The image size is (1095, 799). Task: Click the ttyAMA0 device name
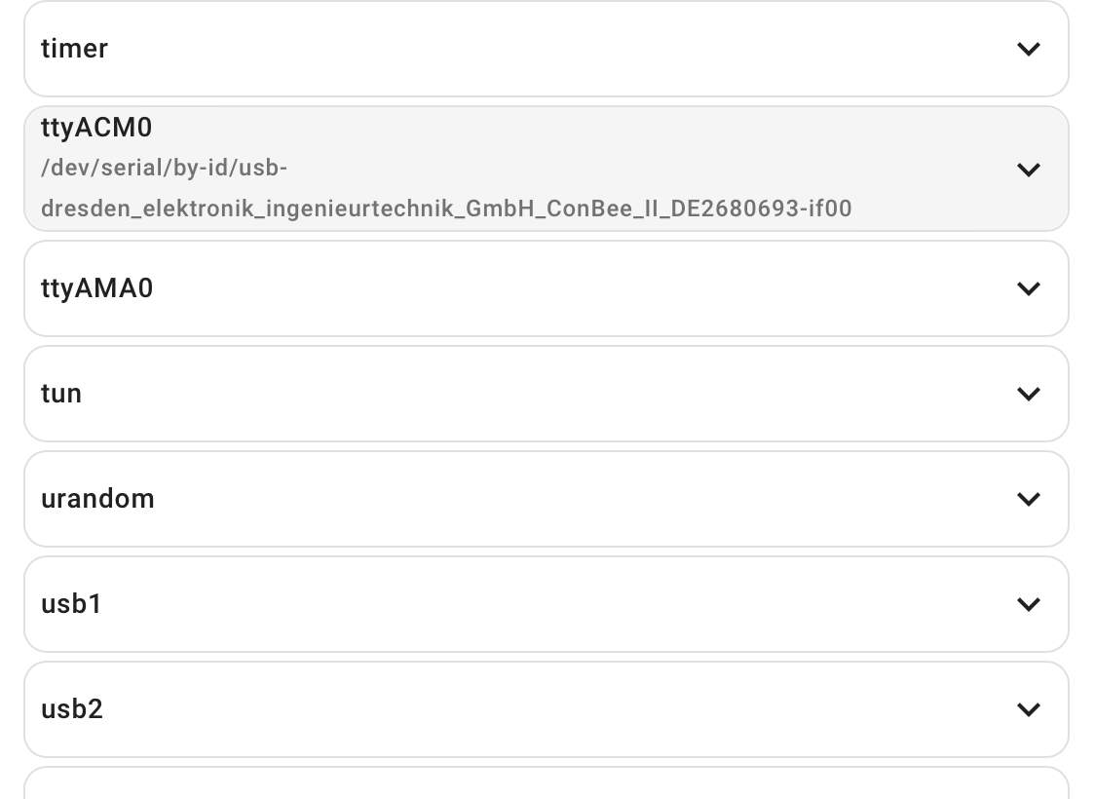97,288
